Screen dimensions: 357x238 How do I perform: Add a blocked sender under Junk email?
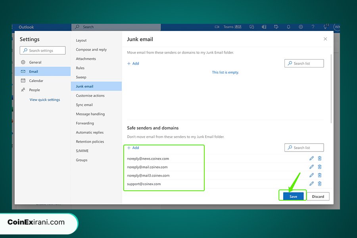133,63
